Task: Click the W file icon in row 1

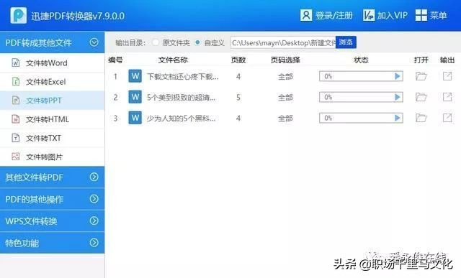Action: click(135, 76)
